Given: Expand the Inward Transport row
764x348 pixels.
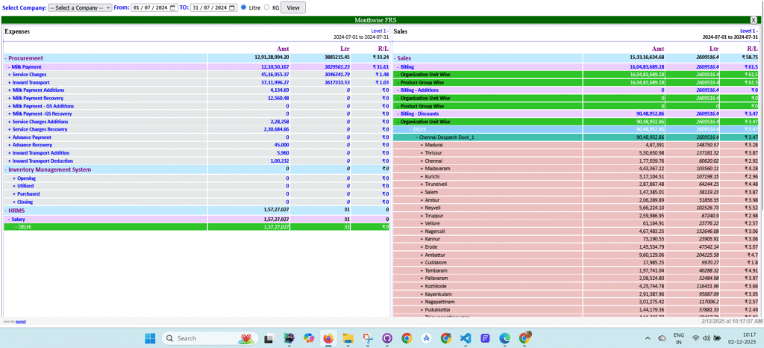Looking at the screenshot, I should point(31,82).
